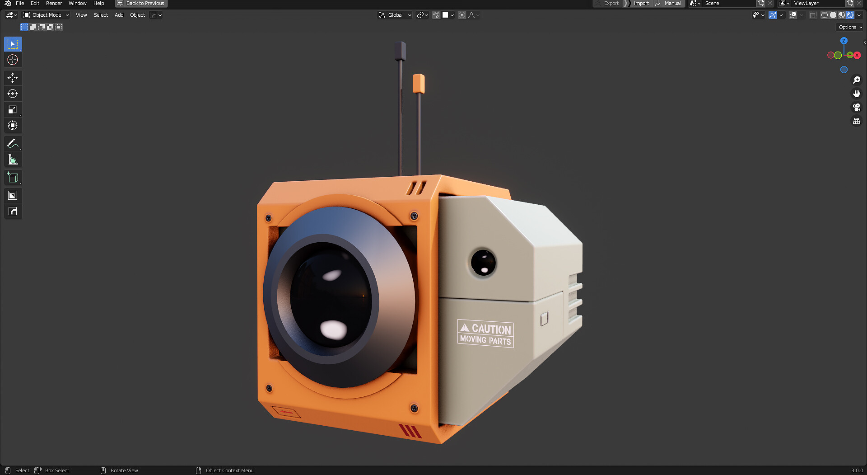This screenshot has width=867, height=475.
Task: Select the Annotate tool
Action: click(13, 143)
